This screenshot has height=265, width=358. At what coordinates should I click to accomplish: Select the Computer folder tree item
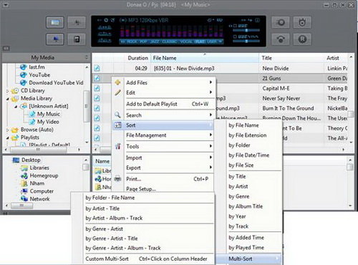click(x=42, y=191)
